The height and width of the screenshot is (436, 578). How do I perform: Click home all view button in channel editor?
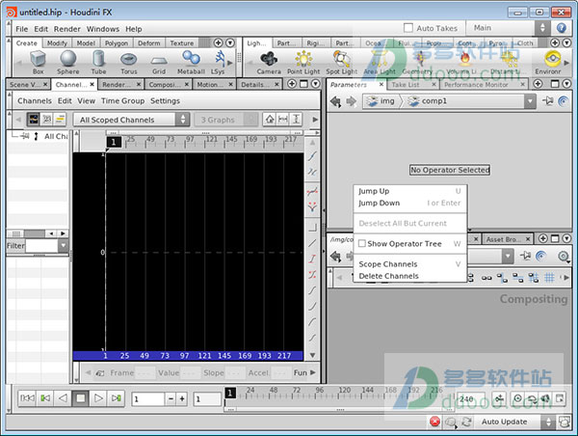click(x=270, y=120)
